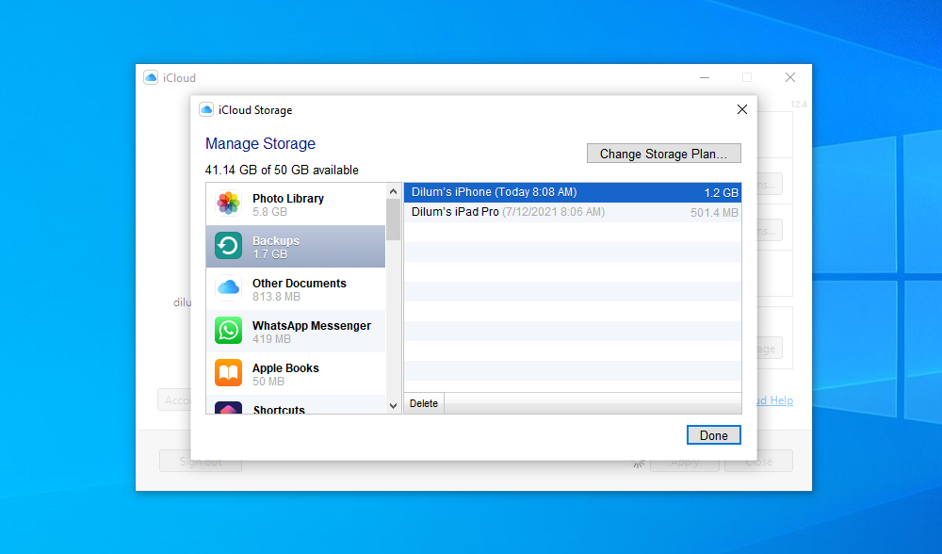The width and height of the screenshot is (942, 554).
Task: Click the Apply button in iCloud window
Action: click(x=684, y=462)
